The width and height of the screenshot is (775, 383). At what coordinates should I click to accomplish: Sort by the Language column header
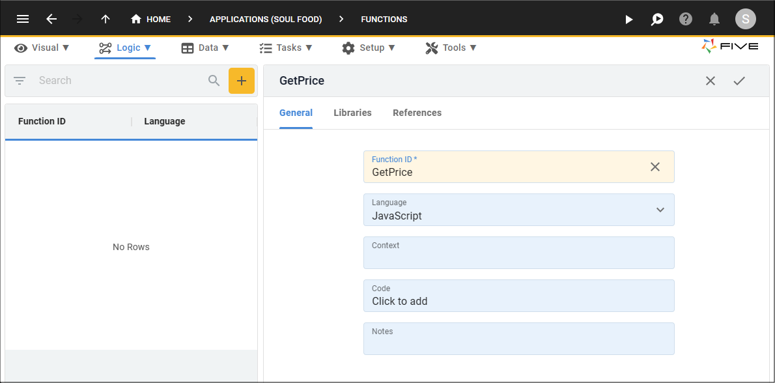pyautogui.click(x=165, y=121)
